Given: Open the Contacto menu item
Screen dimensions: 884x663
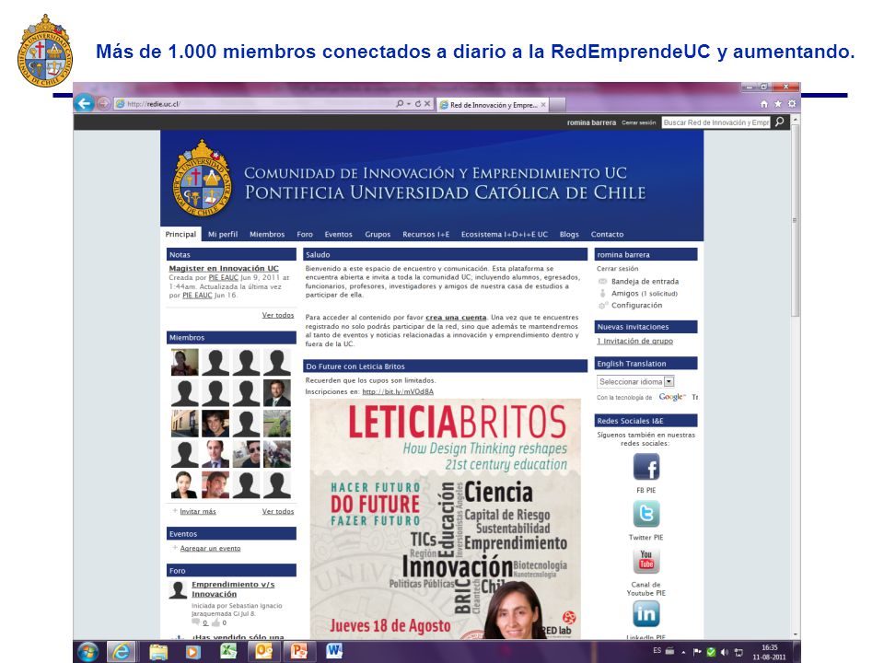Looking at the screenshot, I should (607, 234).
